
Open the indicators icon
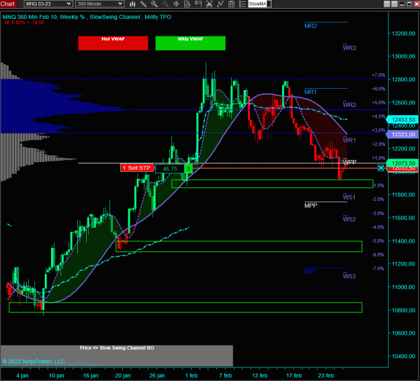(220, 4)
